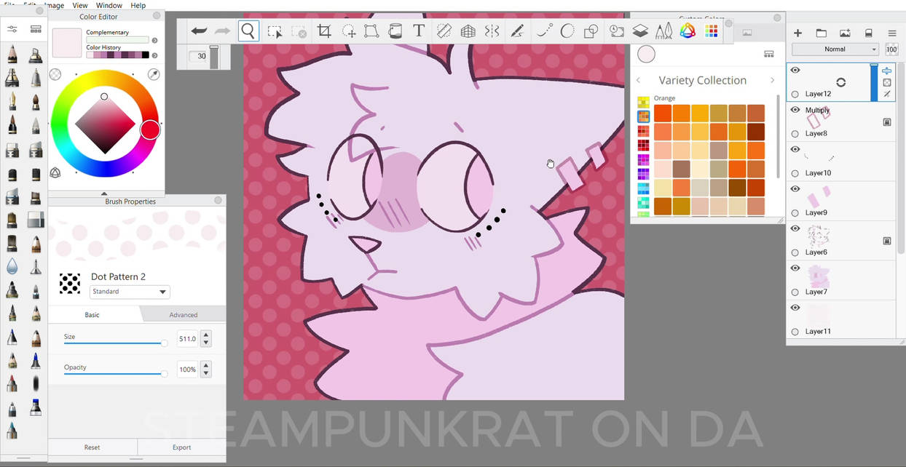
Task: Click the red hue handle on color wheel
Action: point(150,130)
